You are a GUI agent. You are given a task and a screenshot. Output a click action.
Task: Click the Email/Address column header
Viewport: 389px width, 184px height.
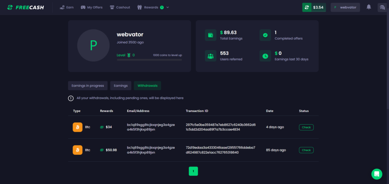(138, 111)
